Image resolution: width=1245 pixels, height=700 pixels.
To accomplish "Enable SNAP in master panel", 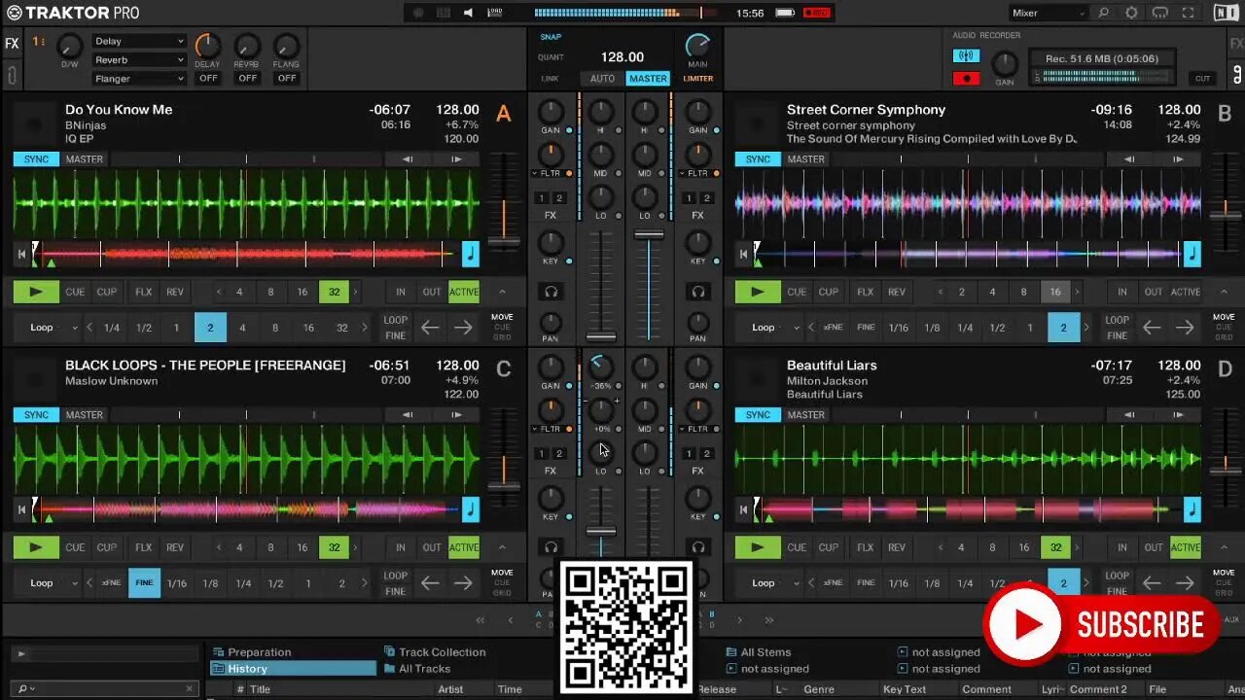I will (x=551, y=37).
